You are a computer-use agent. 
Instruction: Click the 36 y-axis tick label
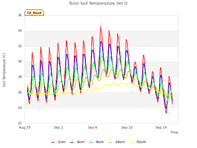[20, 15]
